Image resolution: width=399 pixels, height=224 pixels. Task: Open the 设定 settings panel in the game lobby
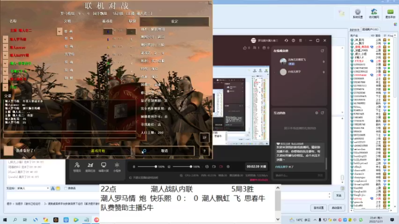tap(175, 21)
